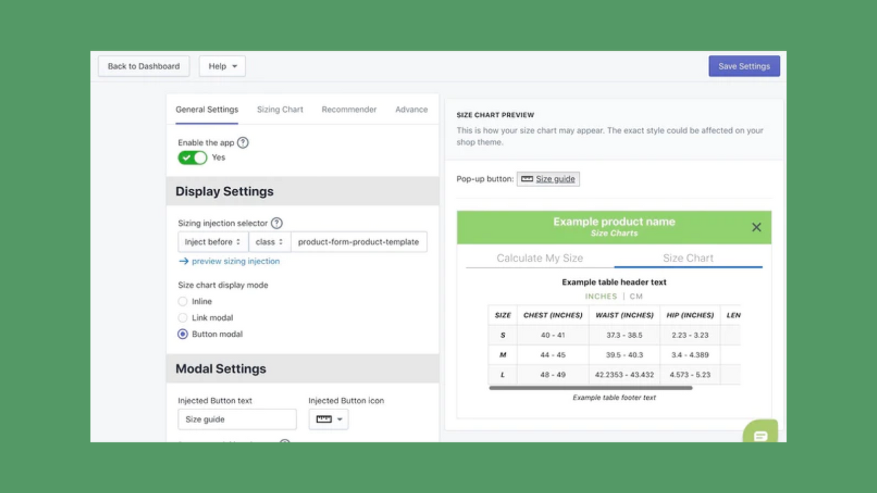This screenshot has width=877, height=493.
Task: Click the arrow icon before preview sizing injection
Action: pyautogui.click(x=184, y=261)
